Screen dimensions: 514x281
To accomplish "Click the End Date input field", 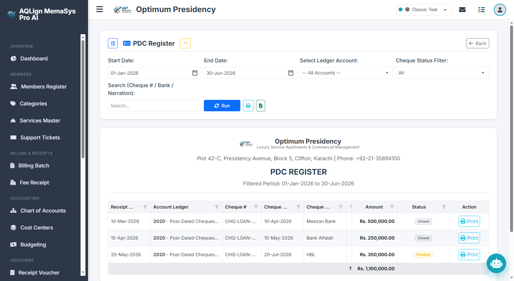I will pos(250,73).
